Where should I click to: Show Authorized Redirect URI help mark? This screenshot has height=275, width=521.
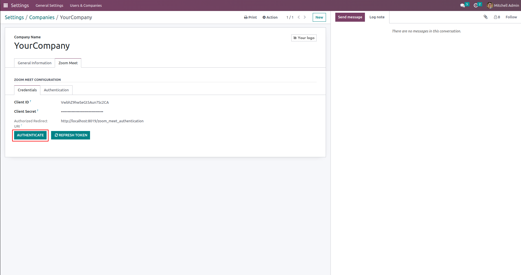coord(21,125)
